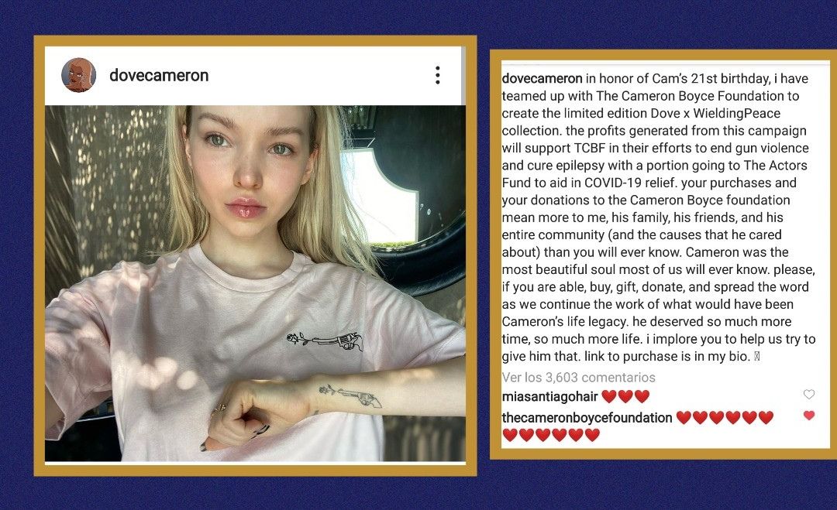Click last heart in thecameronboycefoundation's first row
The width and height of the screenshot is (837, 510).
pyautogui.click(x=766, y=417)
